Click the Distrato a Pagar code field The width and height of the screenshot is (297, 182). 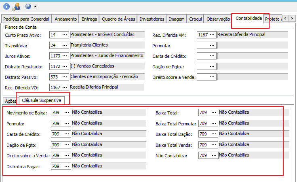tap(56, 166)
